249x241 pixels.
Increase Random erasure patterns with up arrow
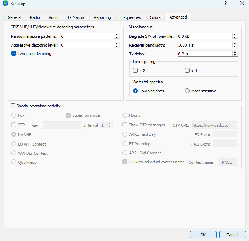pos(117,35)
